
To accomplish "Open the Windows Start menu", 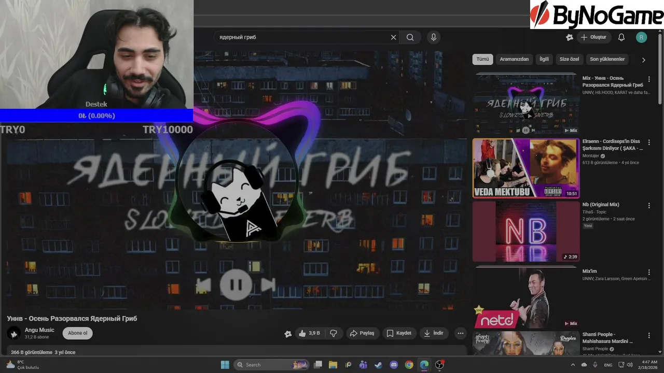I will [x=225, y=365].
